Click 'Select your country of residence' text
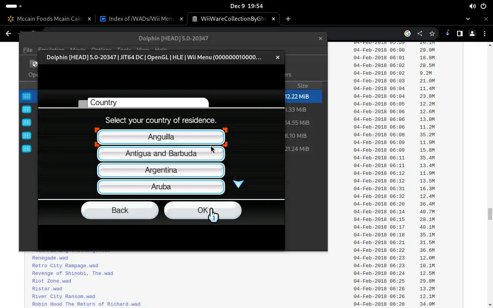This screenshot has width=493, height=308. (161, 120)
